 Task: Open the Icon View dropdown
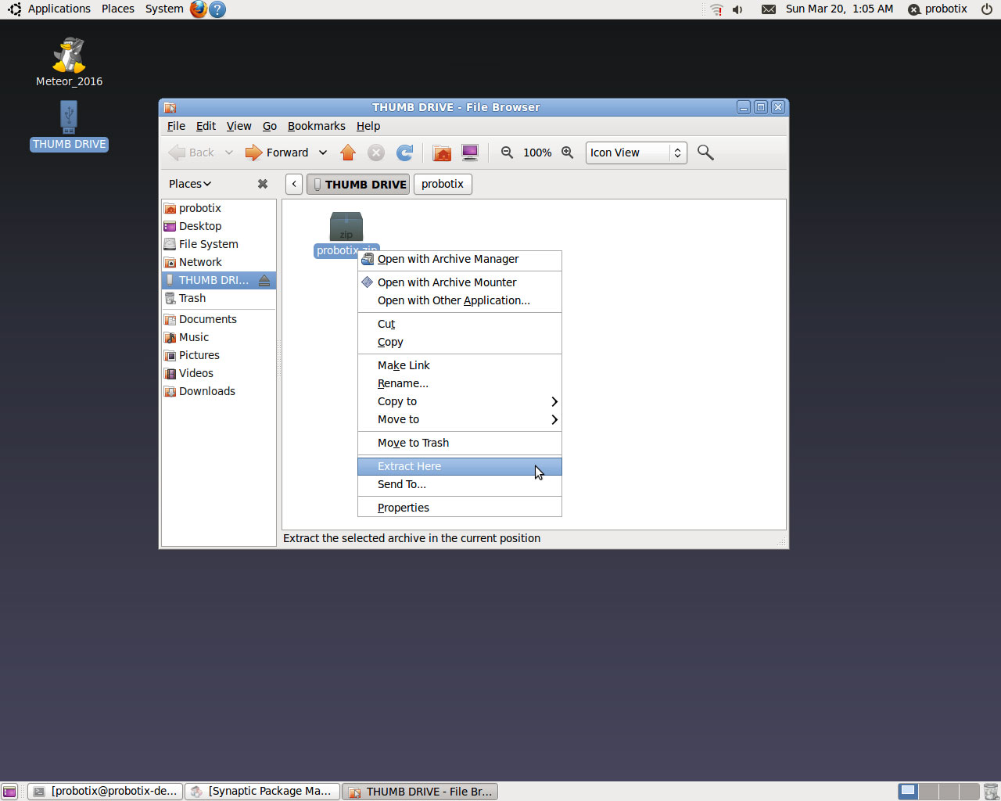click(x=636, y=153)
